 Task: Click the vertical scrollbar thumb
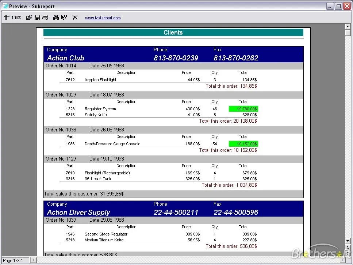click(348, 33)
